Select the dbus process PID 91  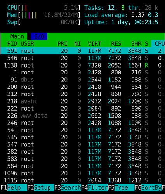click(82, 80)
